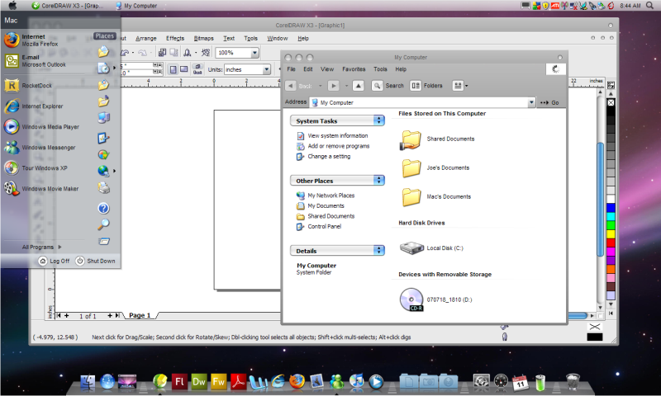Click the Log Off button
Viewport: 661px width, 396px height.
click(54, 261)
